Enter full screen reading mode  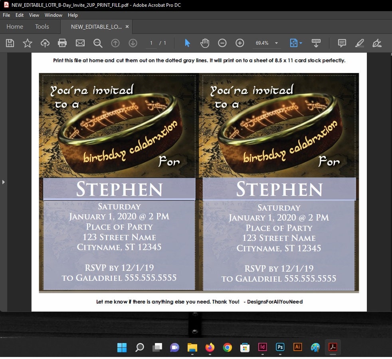click(x=316, y=43)
